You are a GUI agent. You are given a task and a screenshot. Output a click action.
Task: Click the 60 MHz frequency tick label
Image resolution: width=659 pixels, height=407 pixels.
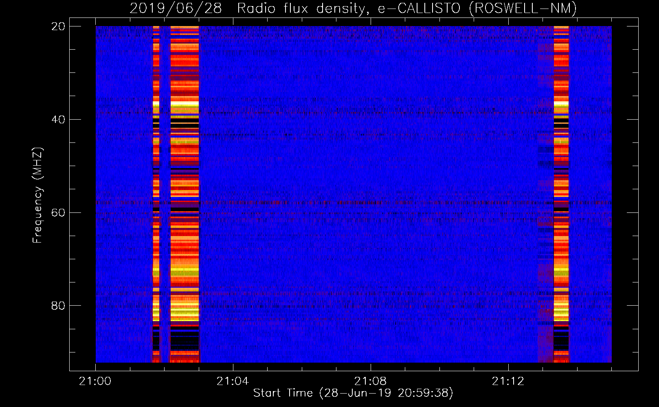tap(58, 213)
